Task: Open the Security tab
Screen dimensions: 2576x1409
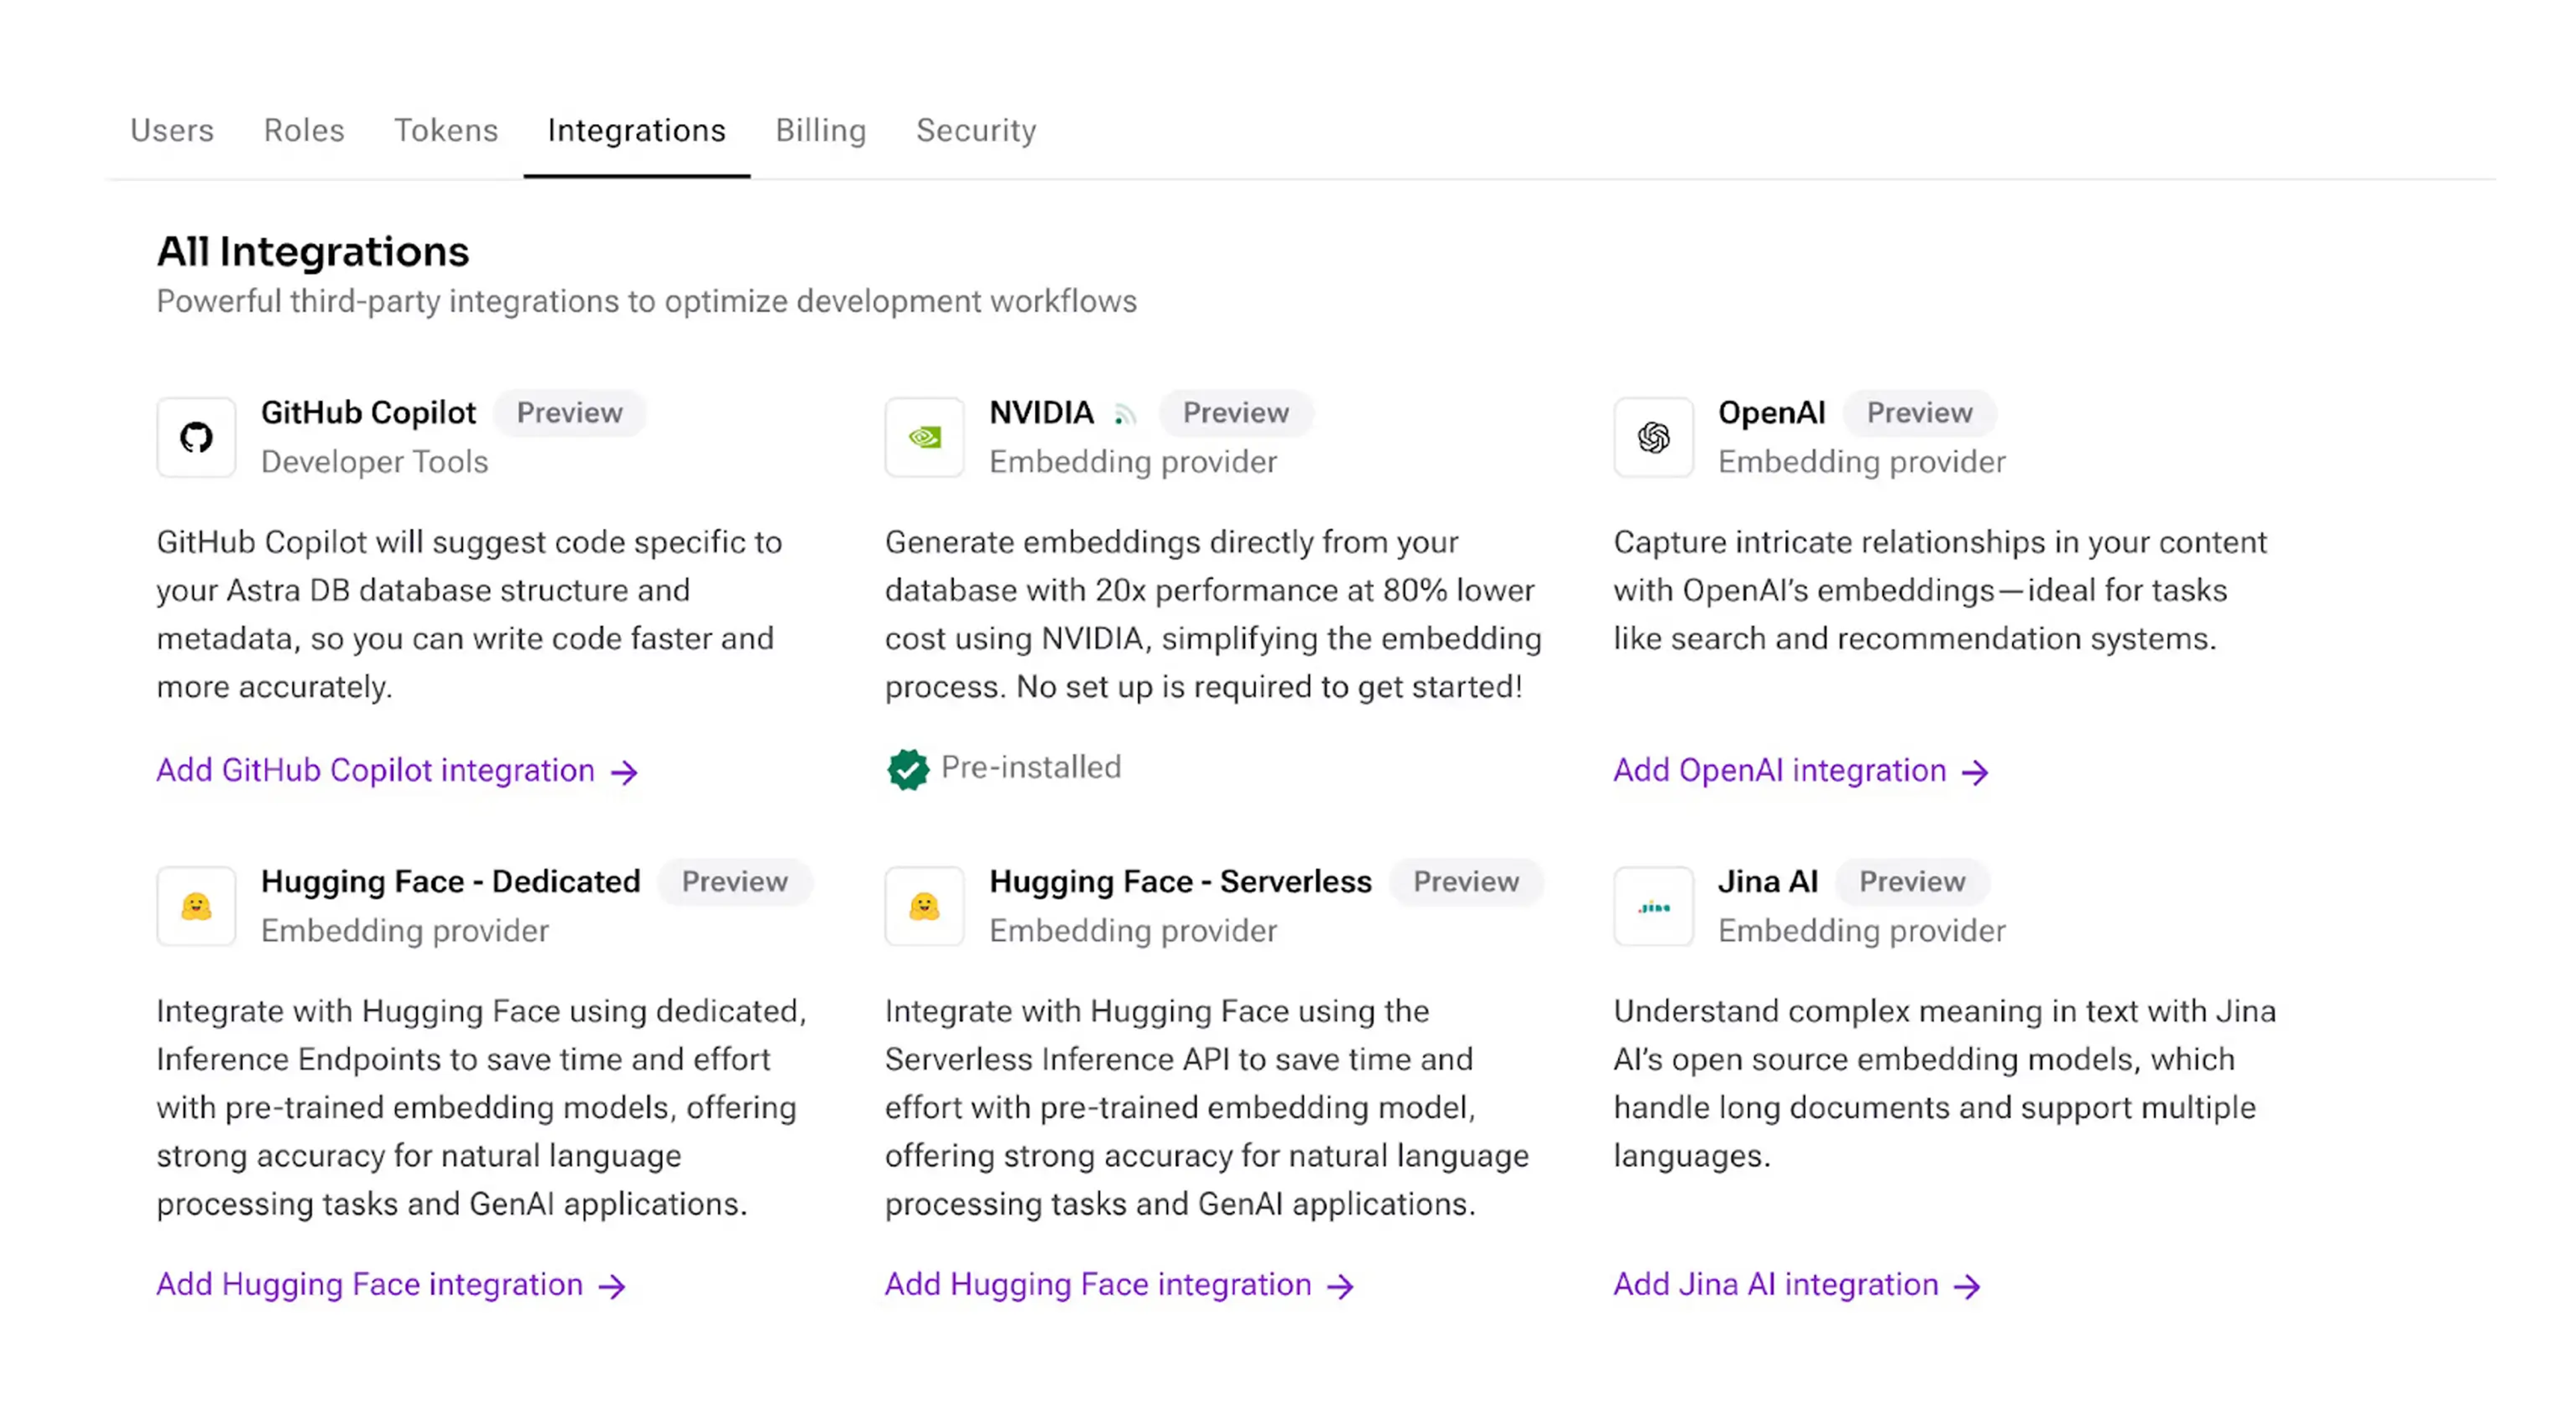Action: pos(976,130)
